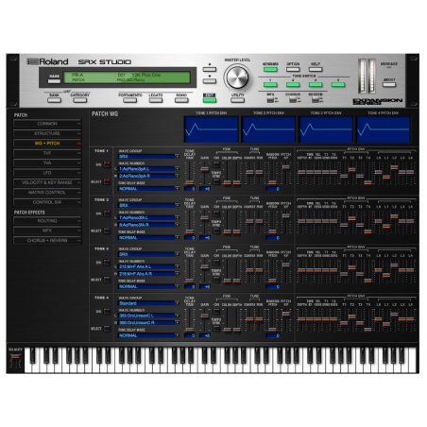
Task: Open the CATEGORY list
Action: pos(79,100)
